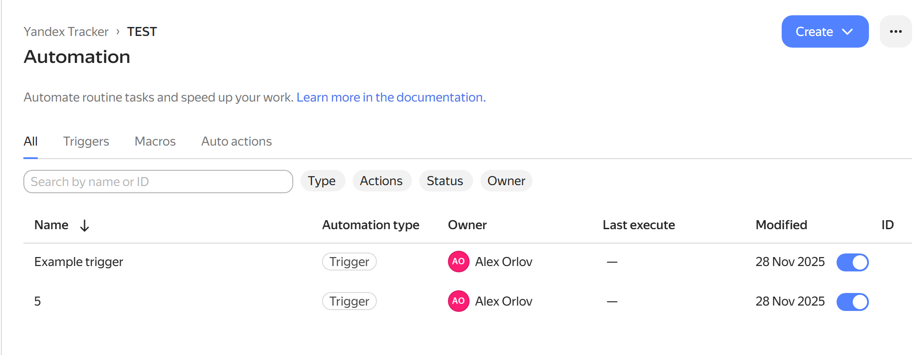Go to Yandex Tracker breadcrumb
Image resolution: width=922 pixels, height=355 pixels.
[x=66, y=31]
